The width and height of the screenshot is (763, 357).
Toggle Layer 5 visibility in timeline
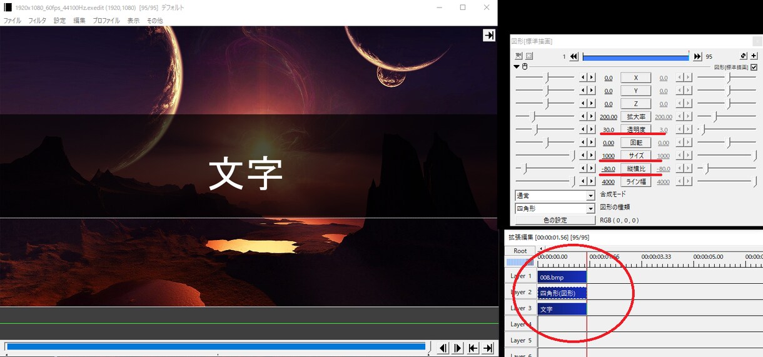pyautogui.click(x=520, y=341)
